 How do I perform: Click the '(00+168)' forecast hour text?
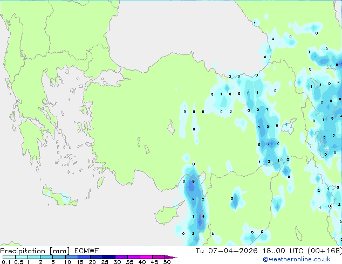tap(325, 251)
